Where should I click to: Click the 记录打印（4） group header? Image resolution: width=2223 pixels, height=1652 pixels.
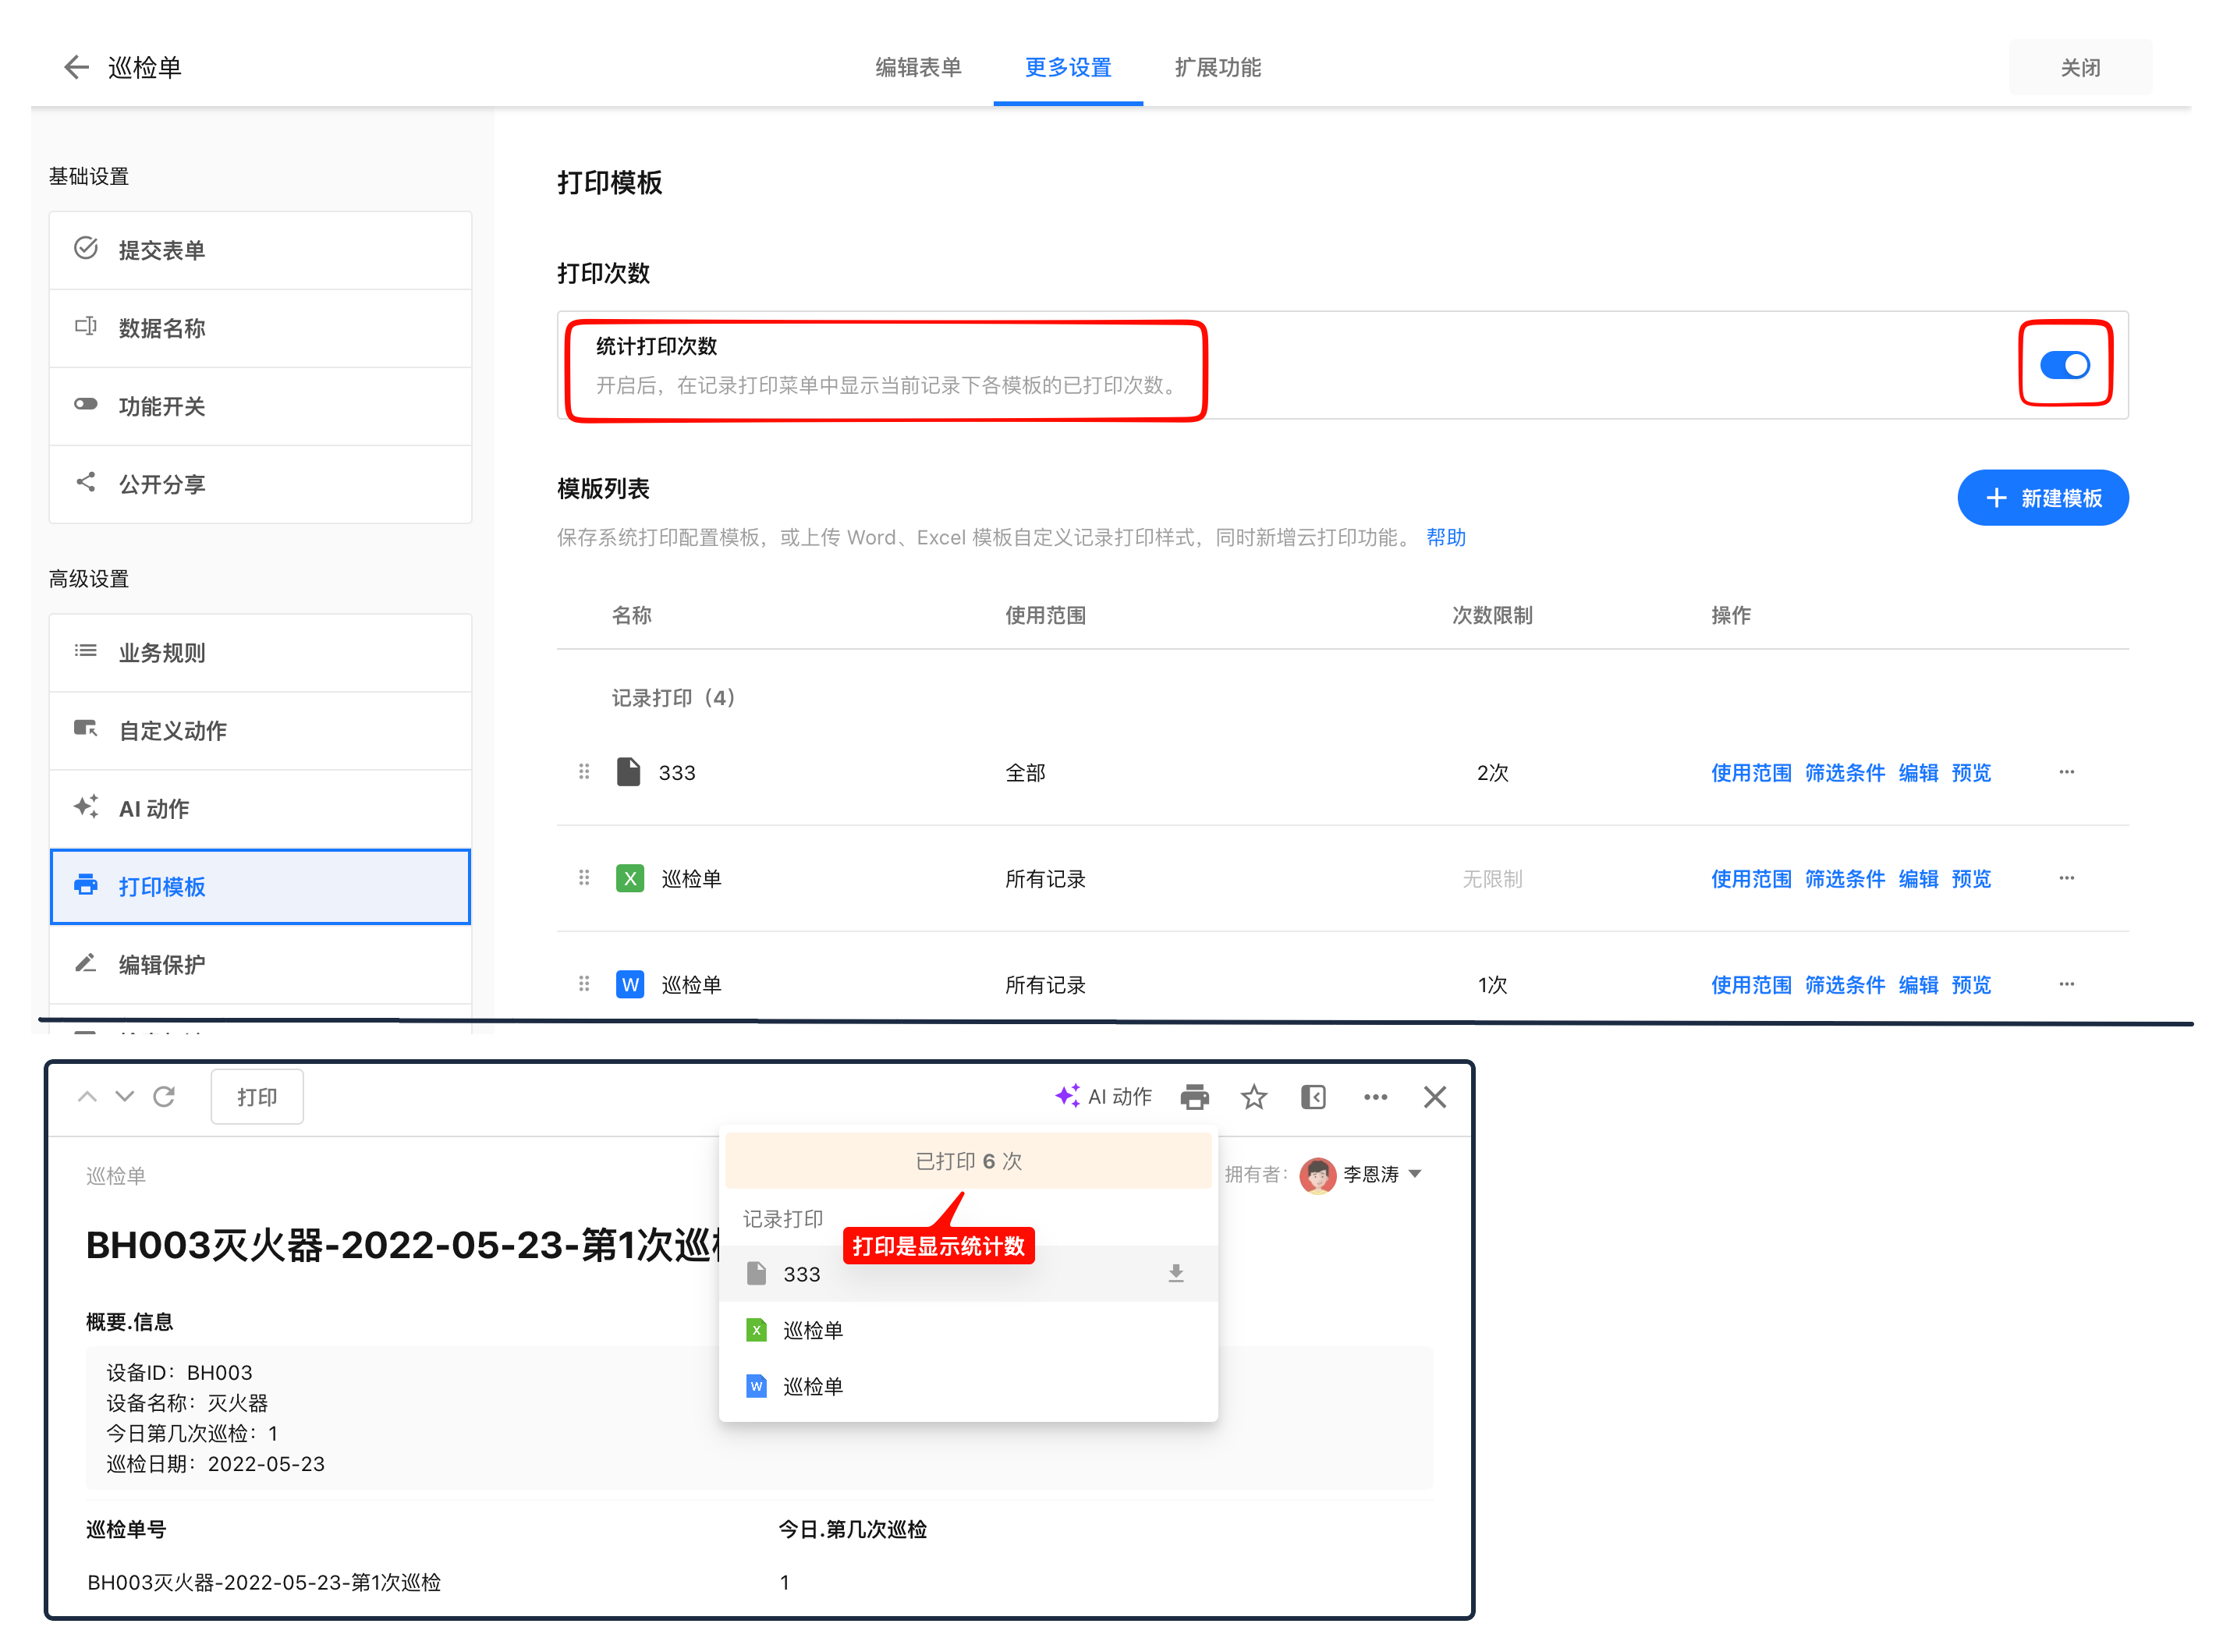673,698
